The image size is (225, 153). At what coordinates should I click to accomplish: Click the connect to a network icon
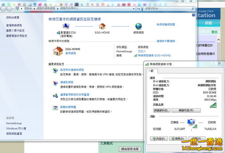coord(56,83)
